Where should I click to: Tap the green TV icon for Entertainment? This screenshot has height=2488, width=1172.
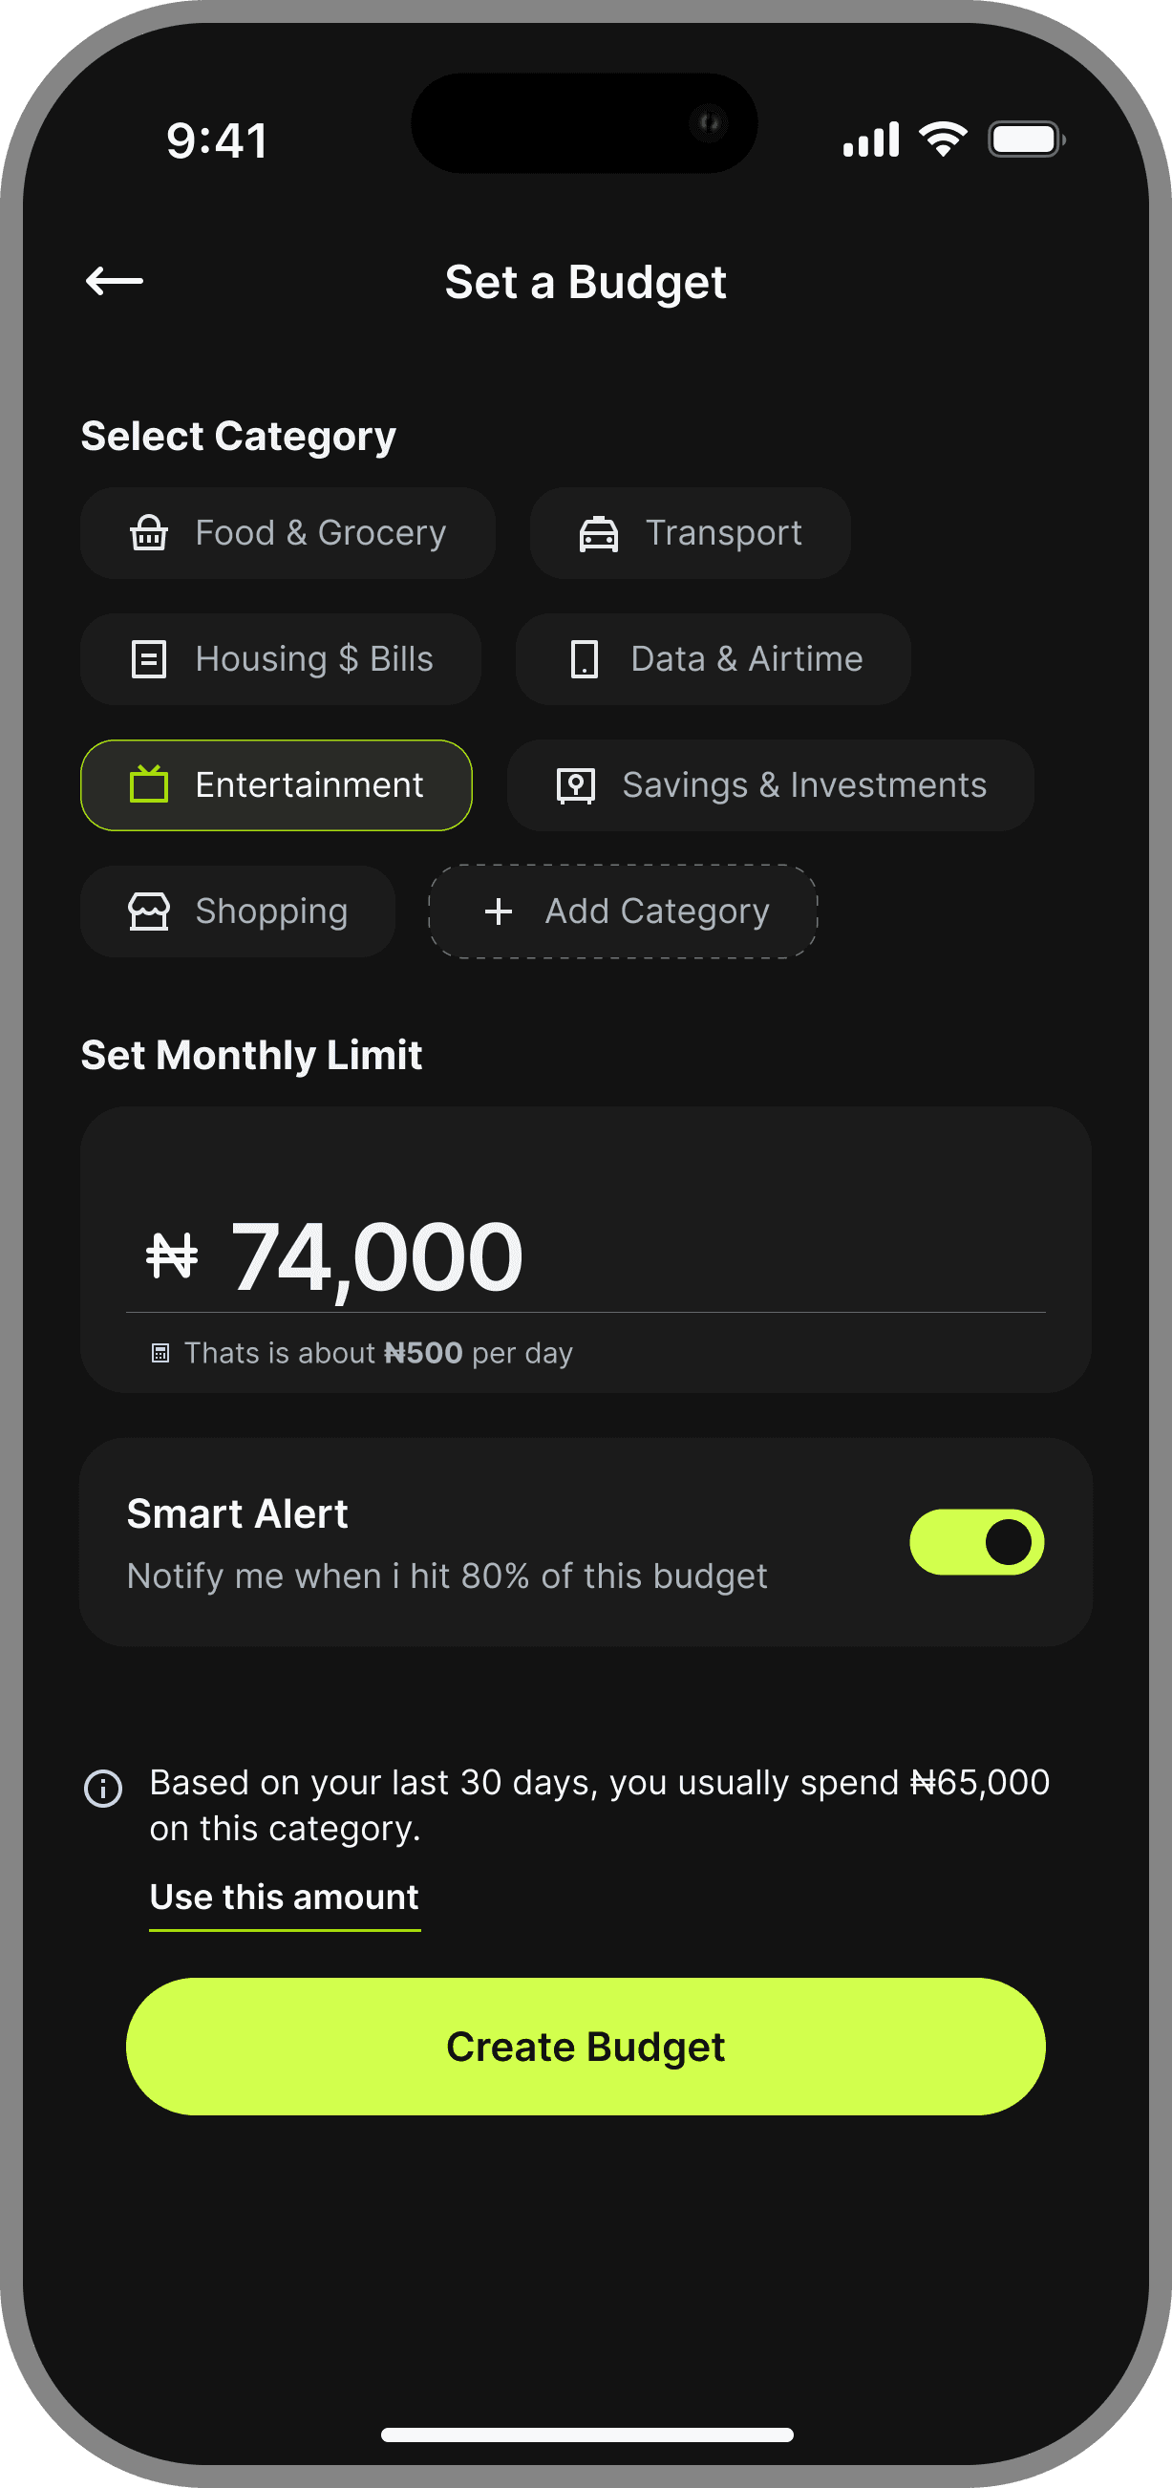149,784
